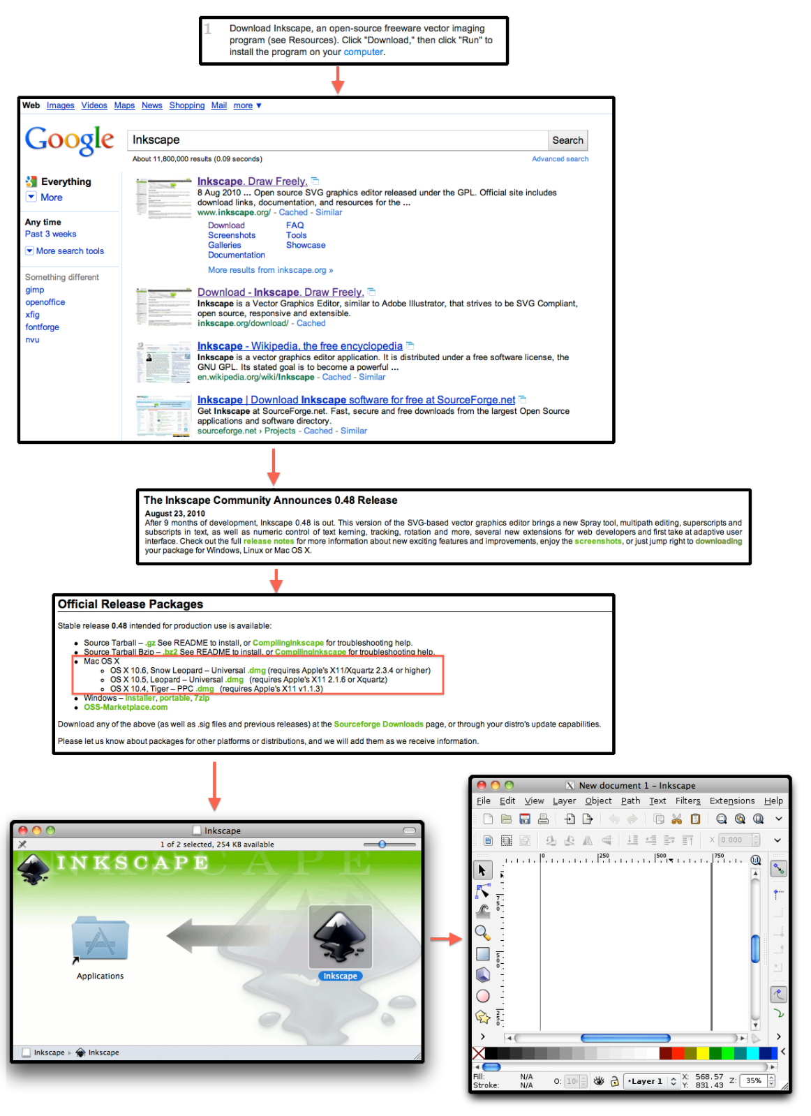
Task: Toggle Layer 1 visibility eye icon
Action: pos(599,1081)
